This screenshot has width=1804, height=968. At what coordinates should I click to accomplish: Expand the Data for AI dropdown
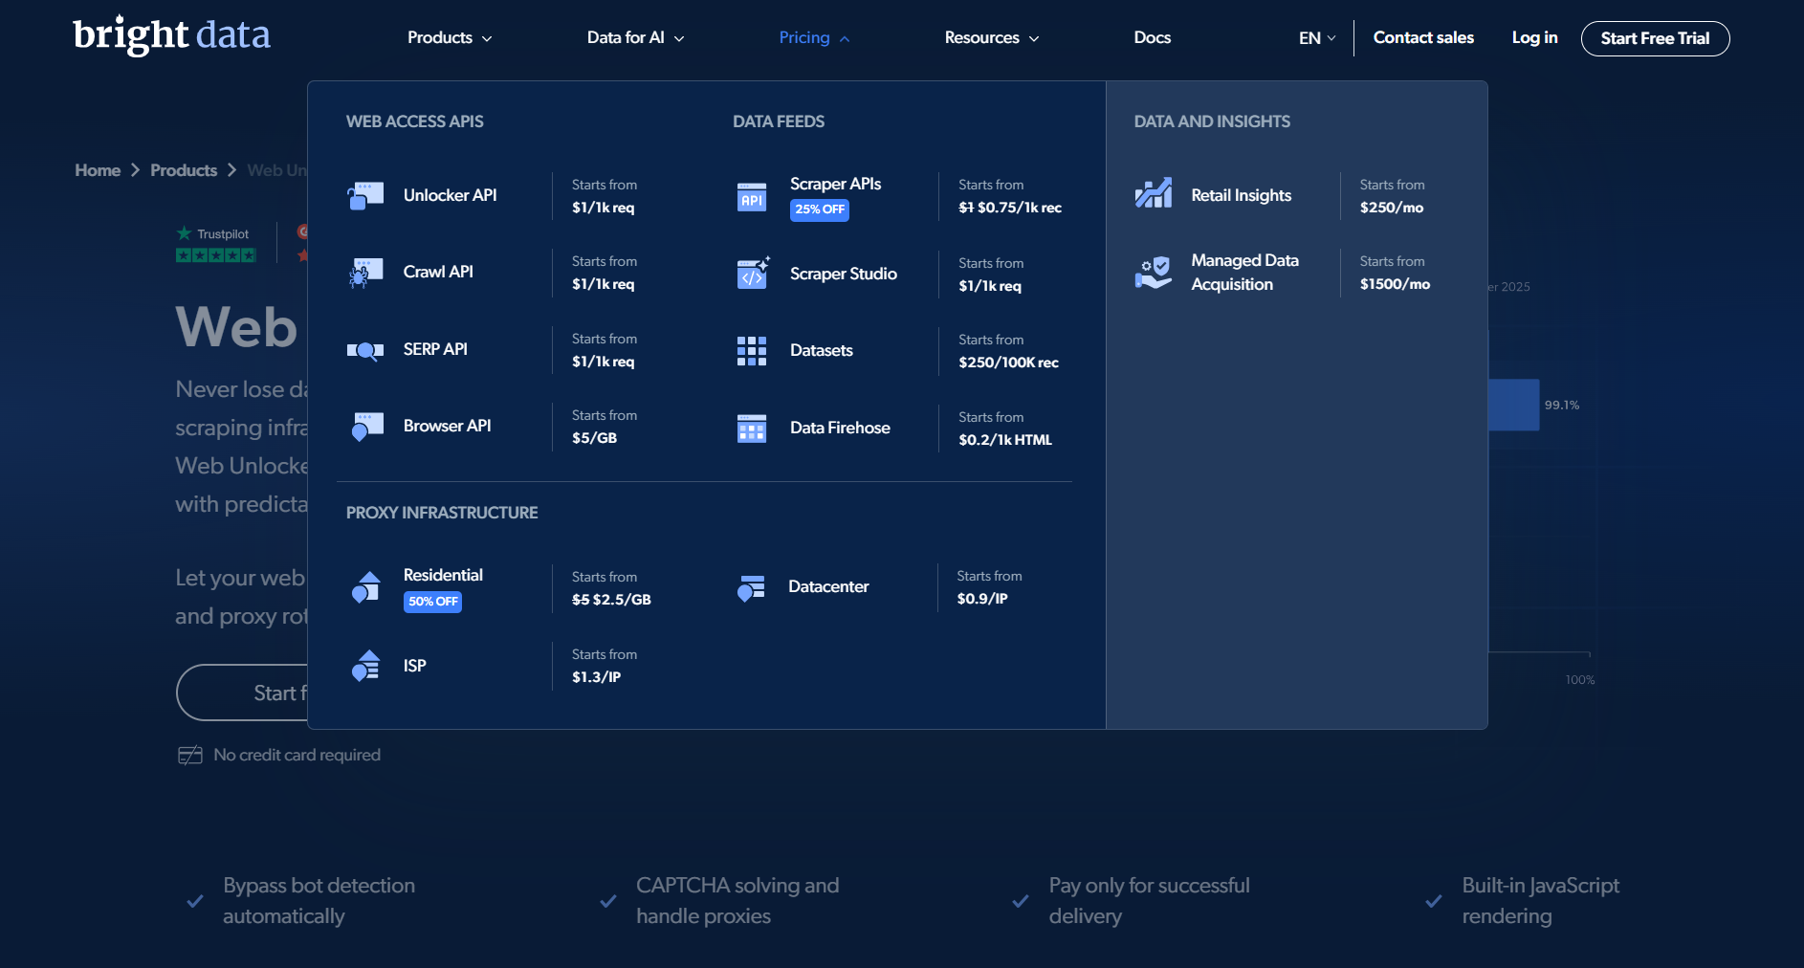(635, 38)
